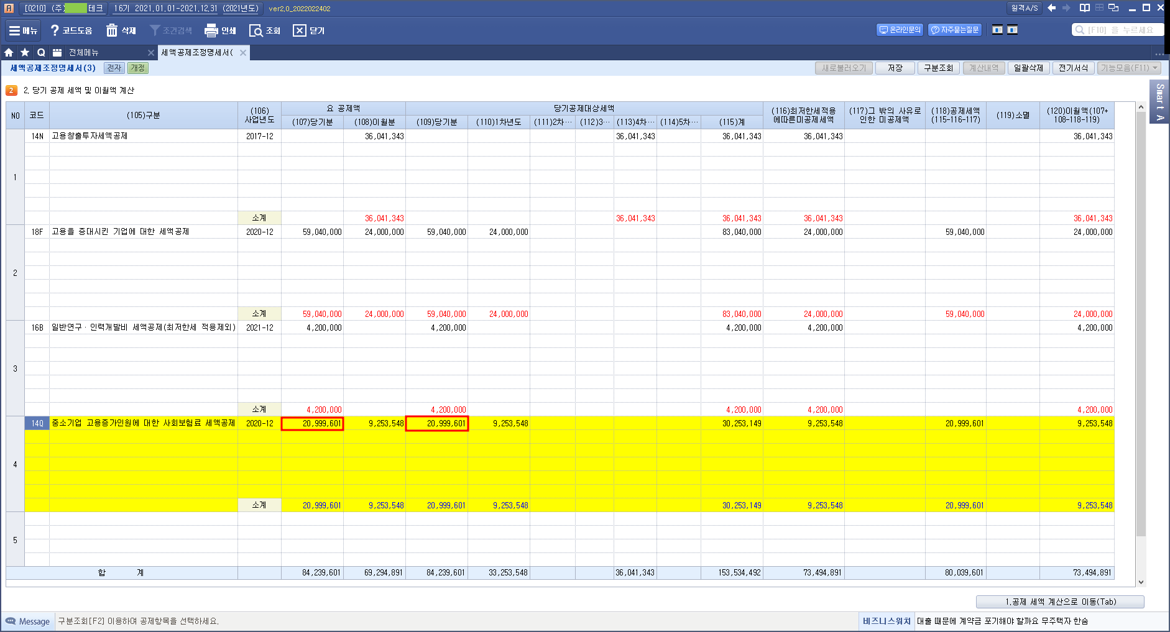
Task: Open the book manual icon
Action: [1084, 8]
